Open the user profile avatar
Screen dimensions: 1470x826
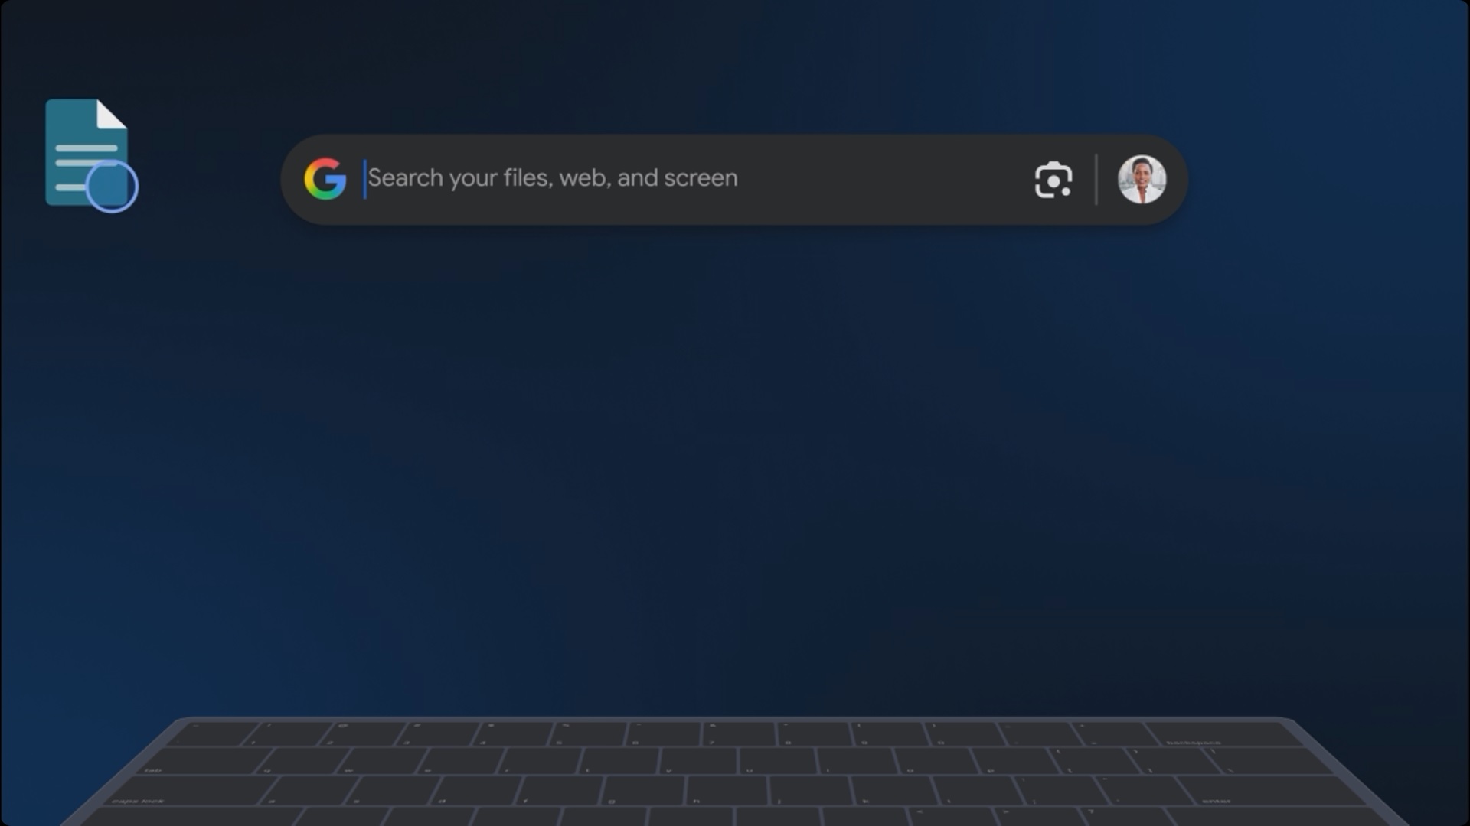point(1142,180)
